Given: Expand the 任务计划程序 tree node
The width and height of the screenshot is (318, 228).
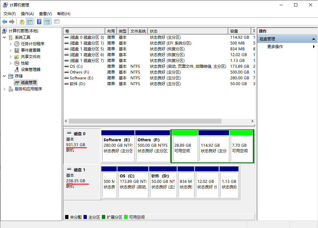Looking at the screenshot, I should tap(11, 44).
